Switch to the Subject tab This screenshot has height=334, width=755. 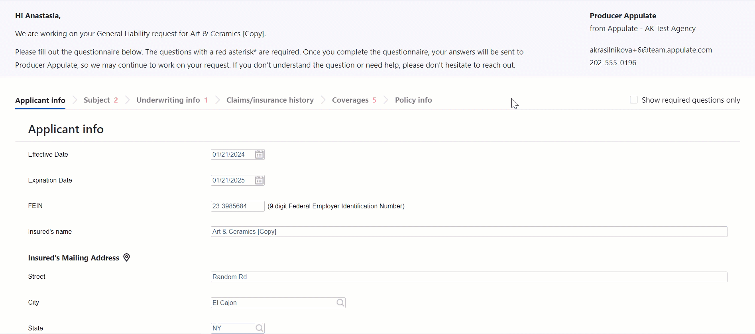[x=97, y=100]
